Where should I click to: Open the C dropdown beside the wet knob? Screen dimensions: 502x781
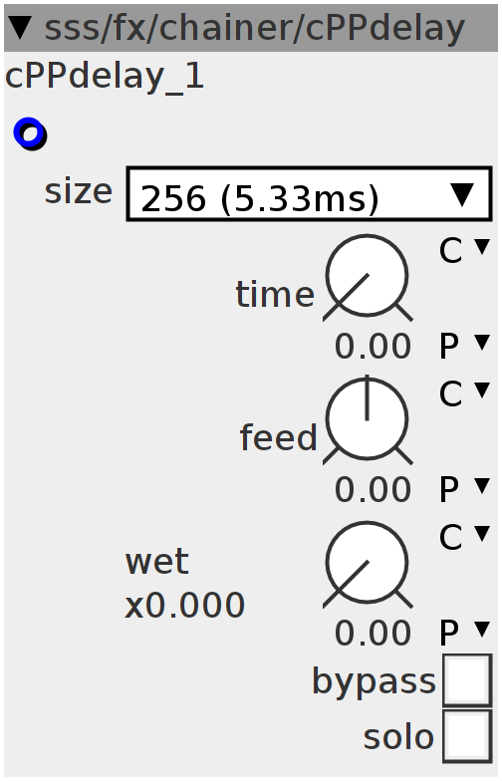[x=464, y=537]
